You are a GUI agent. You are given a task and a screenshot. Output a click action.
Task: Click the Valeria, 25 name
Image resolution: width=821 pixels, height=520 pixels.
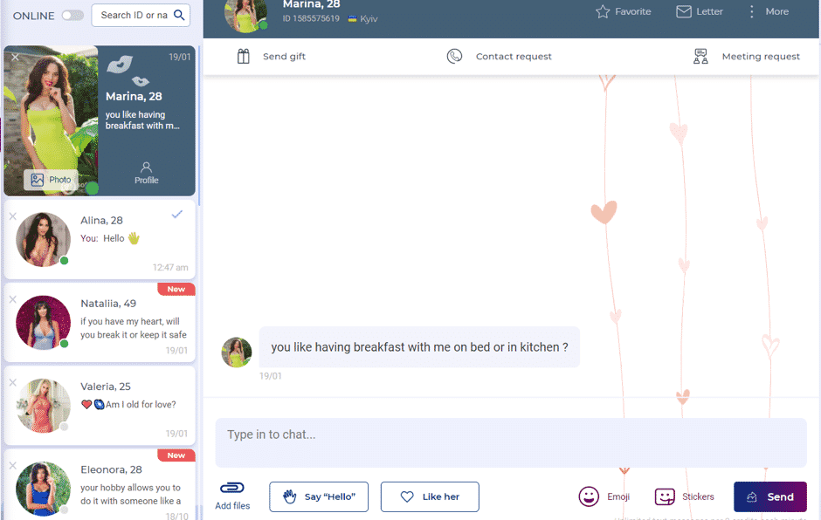click(106, 387)
